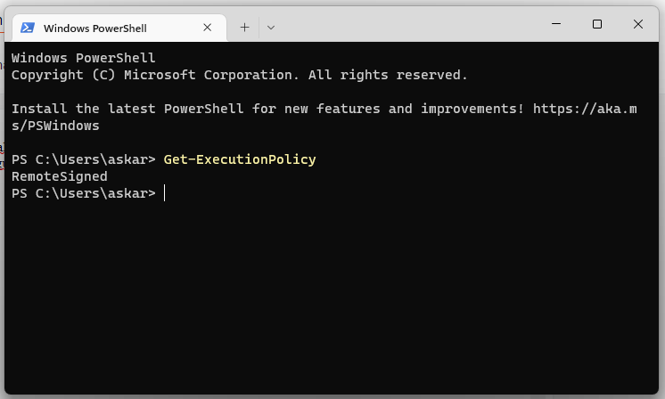665x399 pixels.
Task: Maximize the terminal window
Action: [x=597, y=24]
